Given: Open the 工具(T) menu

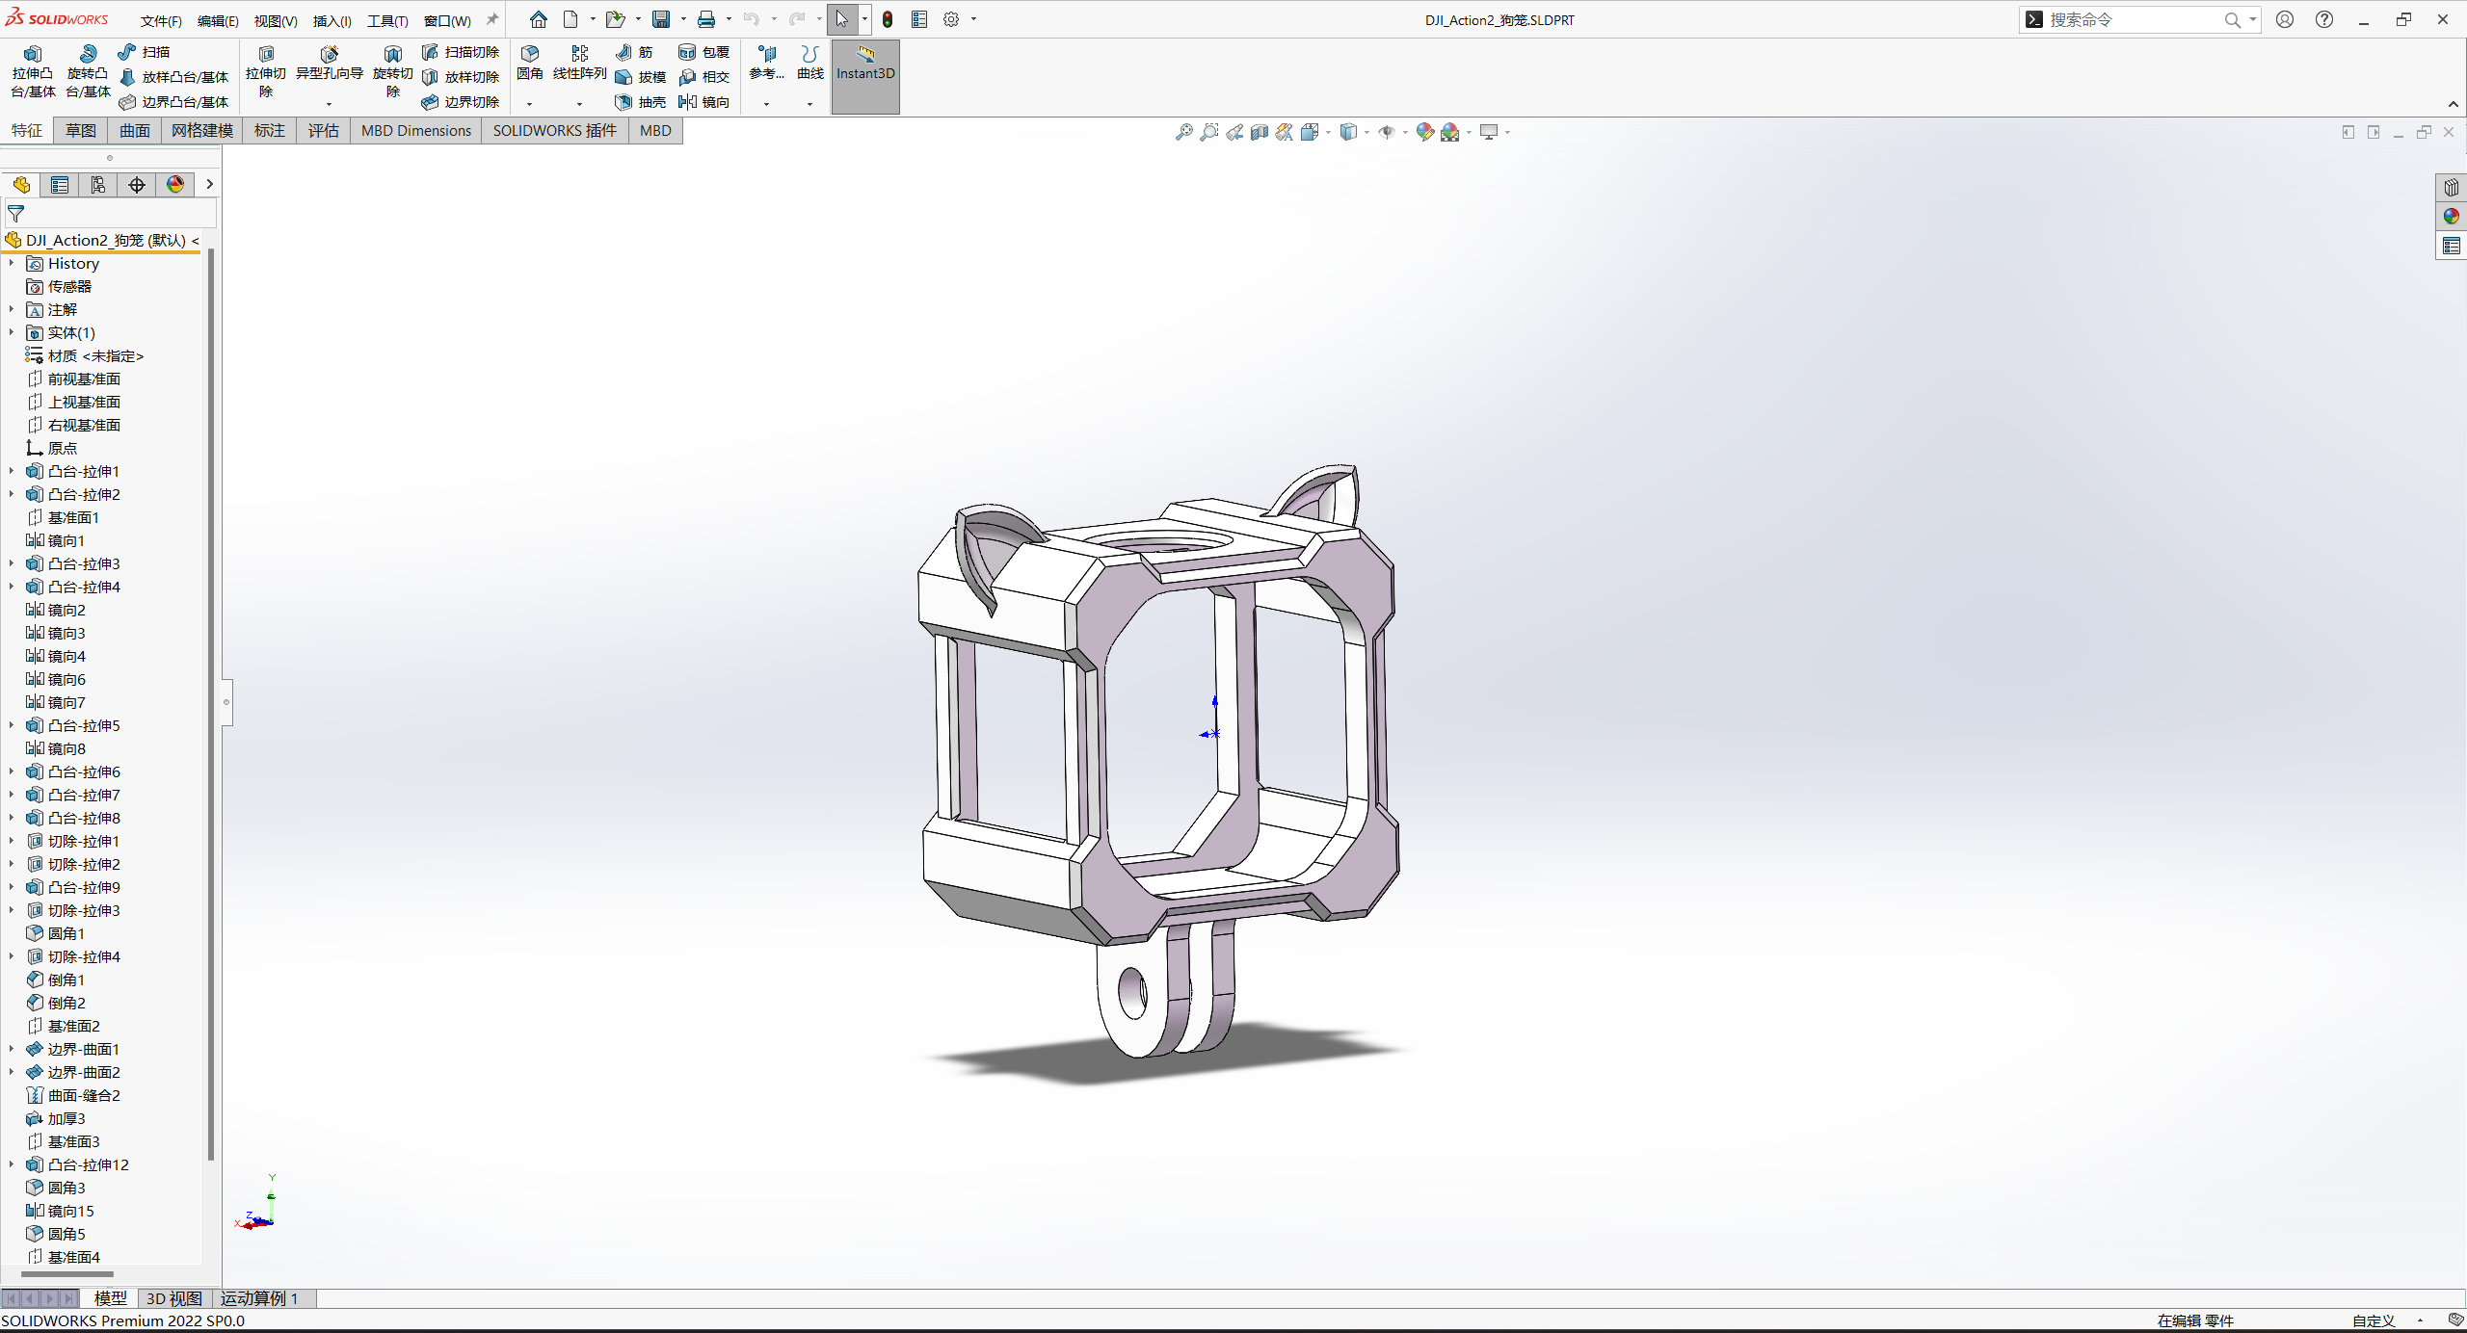Looking at the screenshot, I should (387, 20).
